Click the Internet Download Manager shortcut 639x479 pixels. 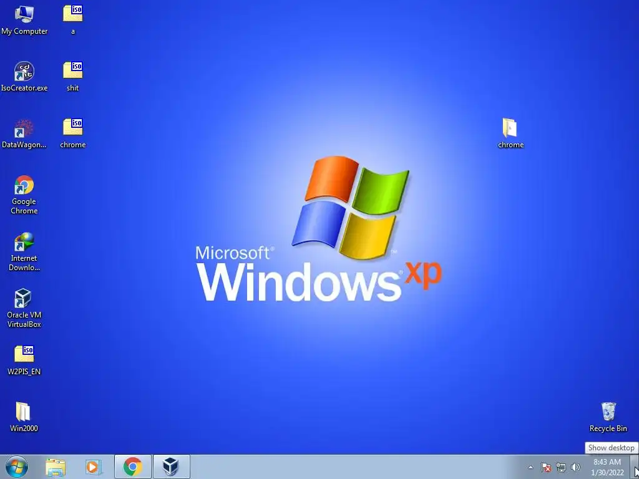[24, 252]
